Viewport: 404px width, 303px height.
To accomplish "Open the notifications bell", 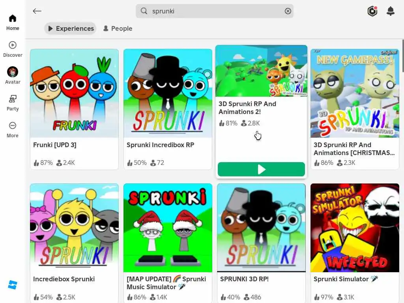I will (391, 11).
